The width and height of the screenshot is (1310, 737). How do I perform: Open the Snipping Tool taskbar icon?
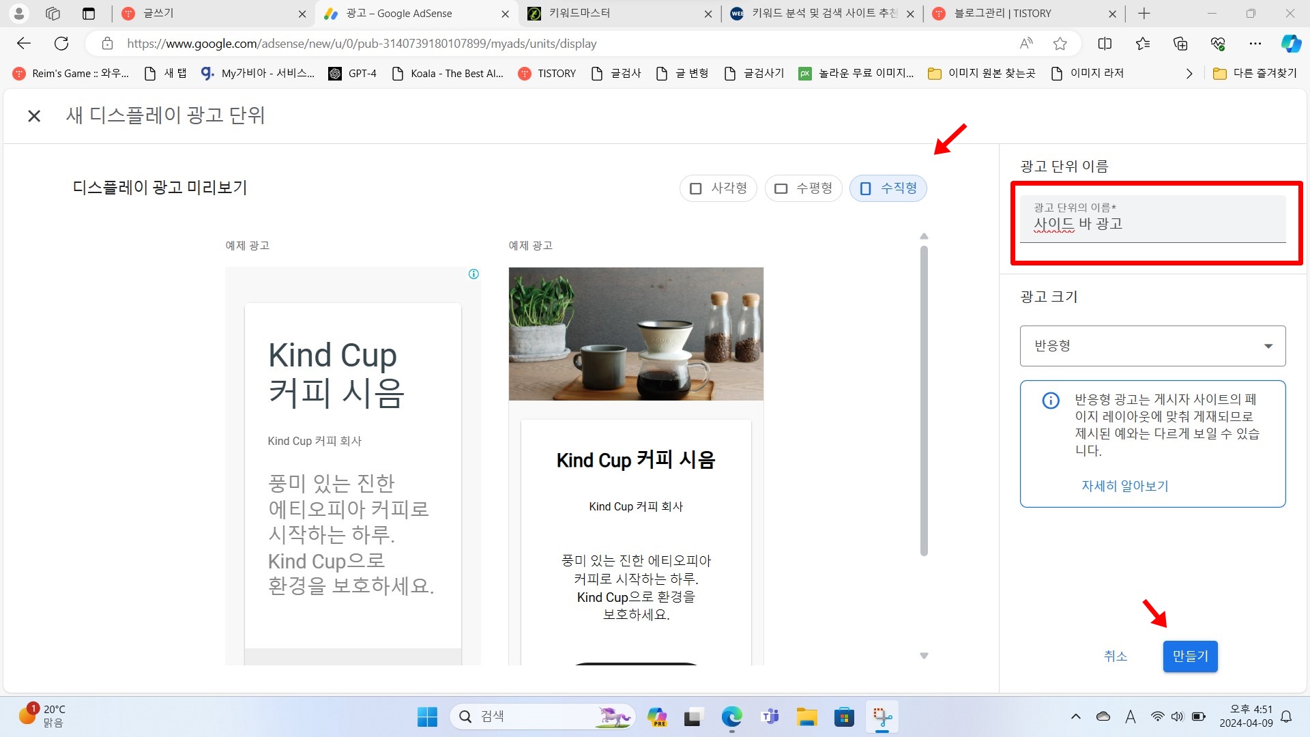coord(882,717)
